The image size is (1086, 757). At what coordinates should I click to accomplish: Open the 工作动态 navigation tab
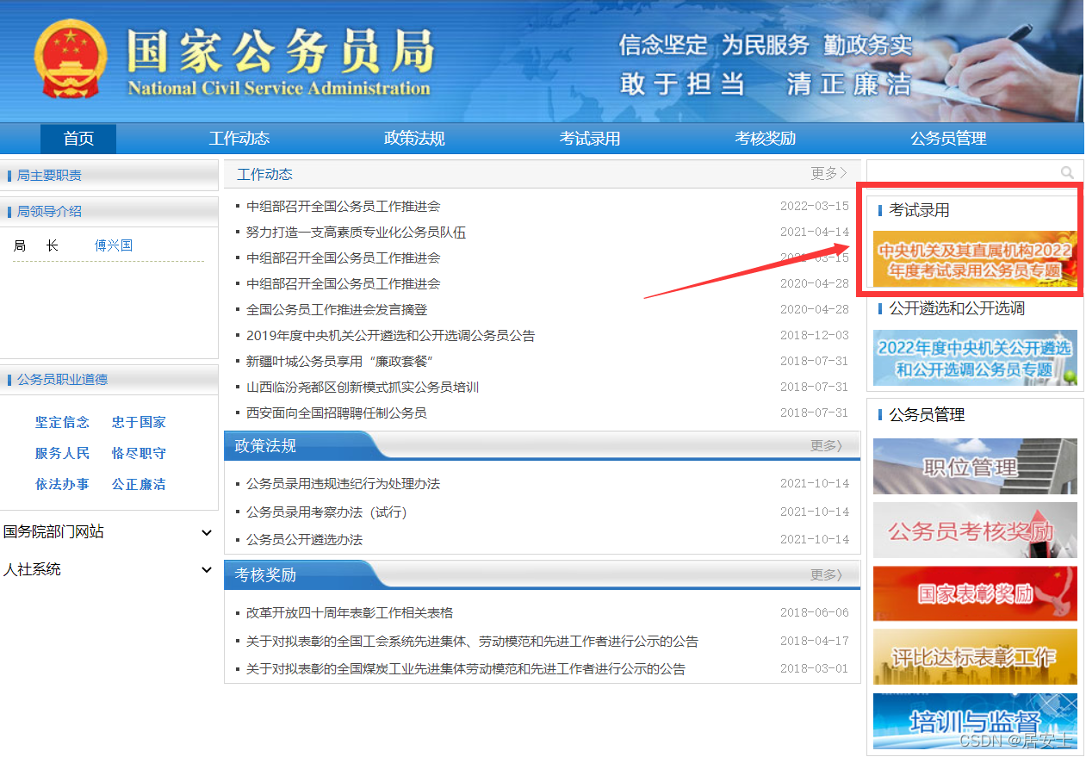[239, 139]
